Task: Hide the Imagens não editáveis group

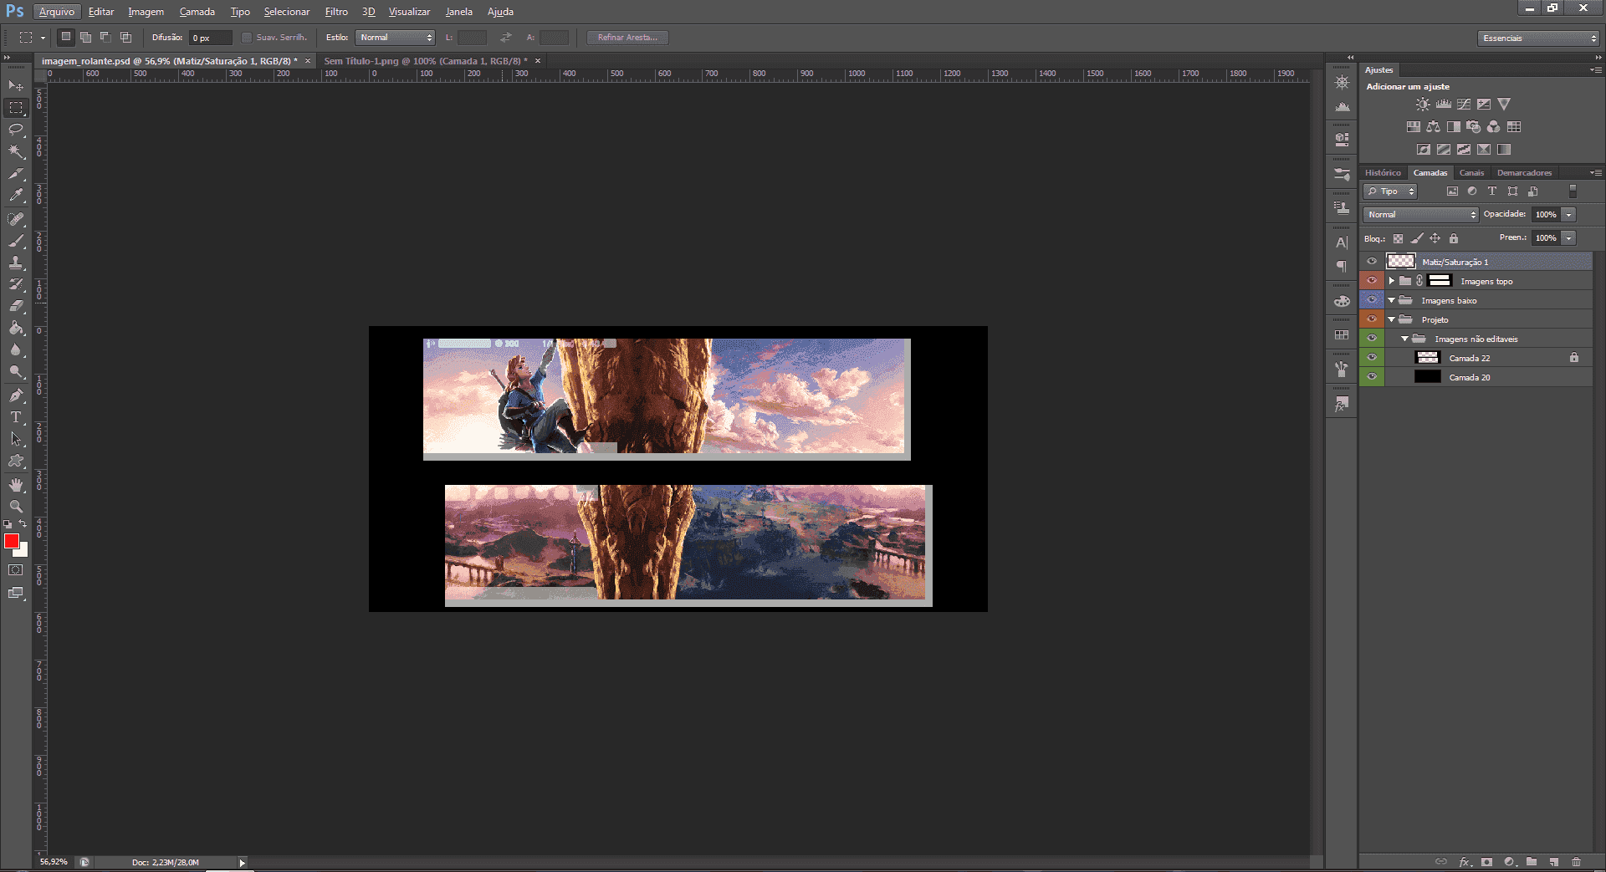Action: point(1372,339)
